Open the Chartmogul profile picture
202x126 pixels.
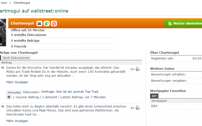coord(3,32)
